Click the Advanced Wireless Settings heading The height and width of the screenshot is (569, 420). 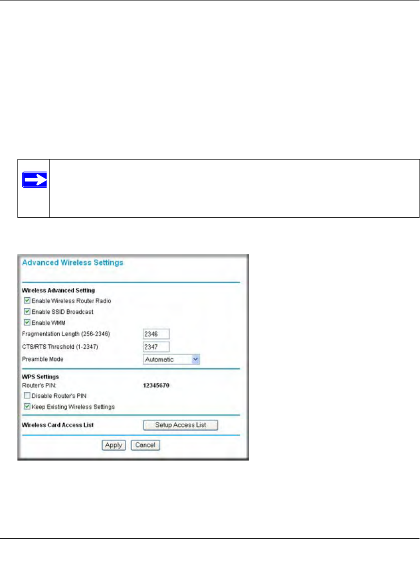pos(73,262)
